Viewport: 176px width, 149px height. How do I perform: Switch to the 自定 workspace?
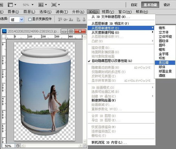click(x=134, y=5)
